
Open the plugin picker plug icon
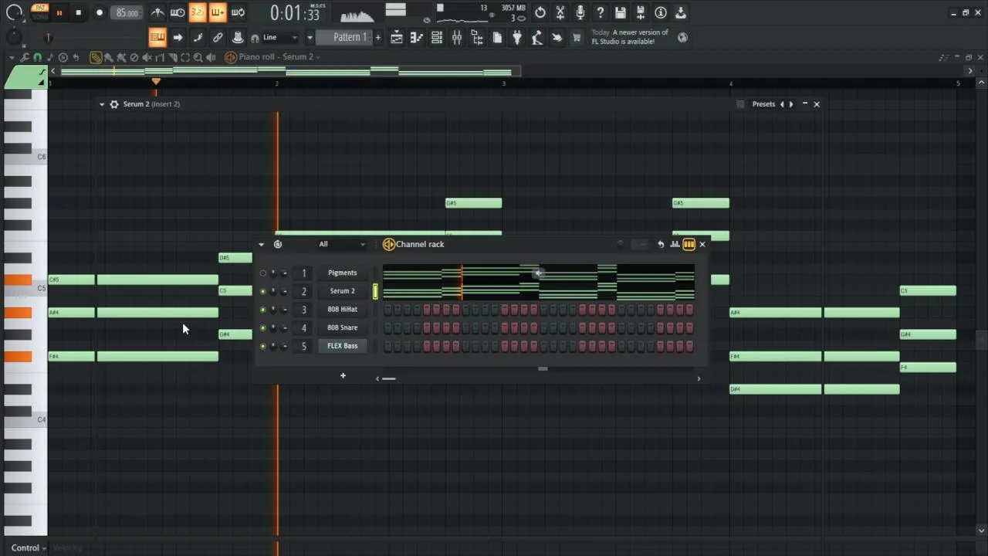[517, 37]
